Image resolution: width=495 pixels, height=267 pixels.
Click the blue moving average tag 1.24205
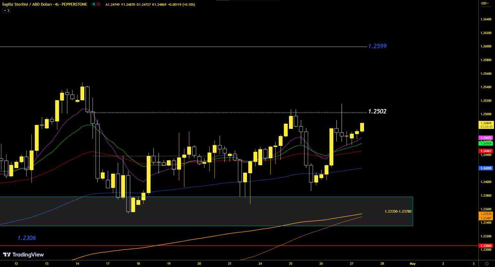click(486, 168)
